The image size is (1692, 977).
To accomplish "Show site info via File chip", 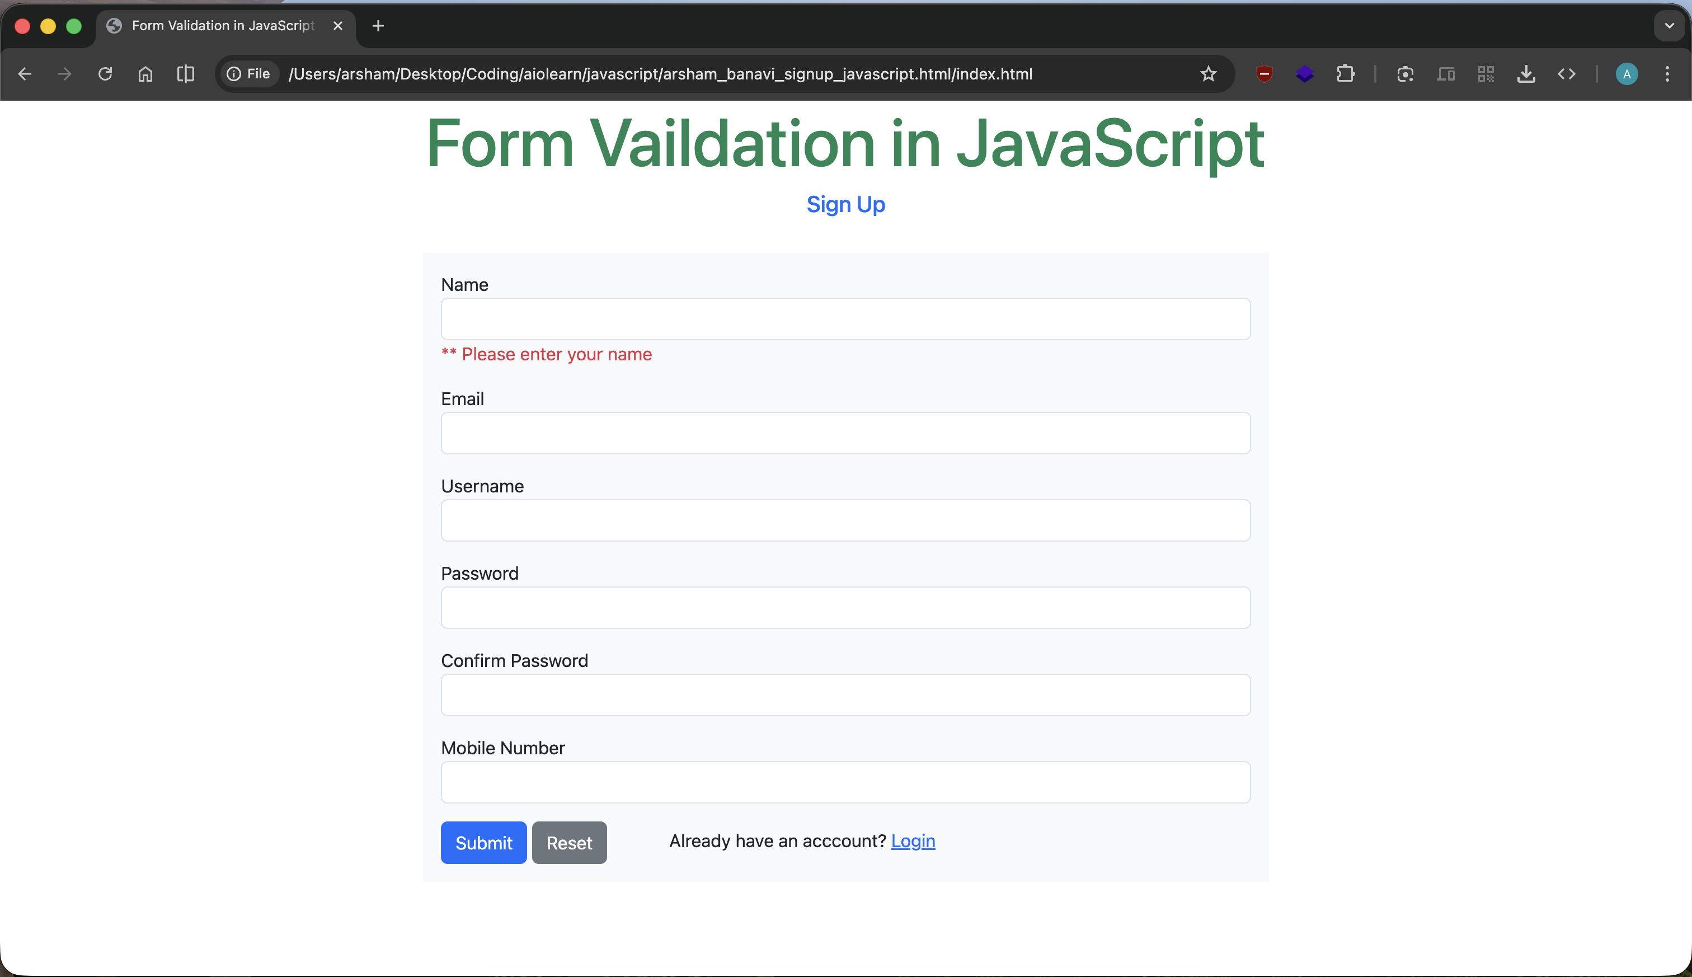I will click(x=249, y=74).
